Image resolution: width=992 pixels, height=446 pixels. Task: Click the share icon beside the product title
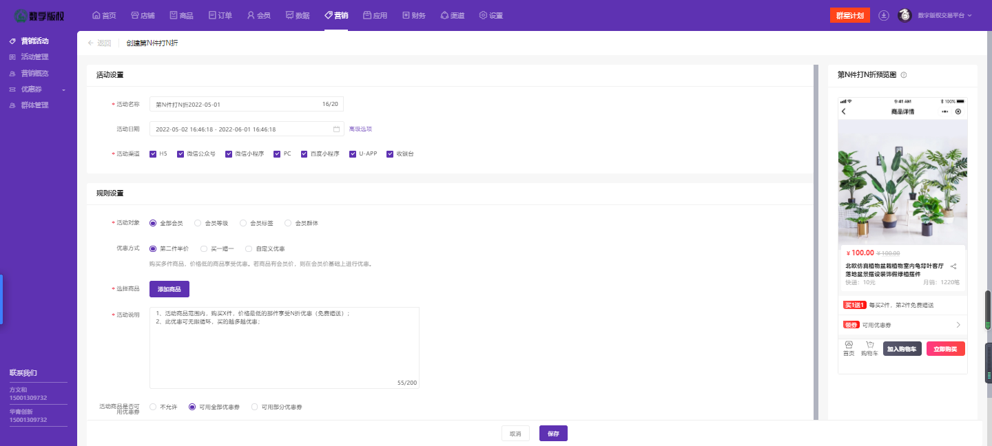[953, 266]
